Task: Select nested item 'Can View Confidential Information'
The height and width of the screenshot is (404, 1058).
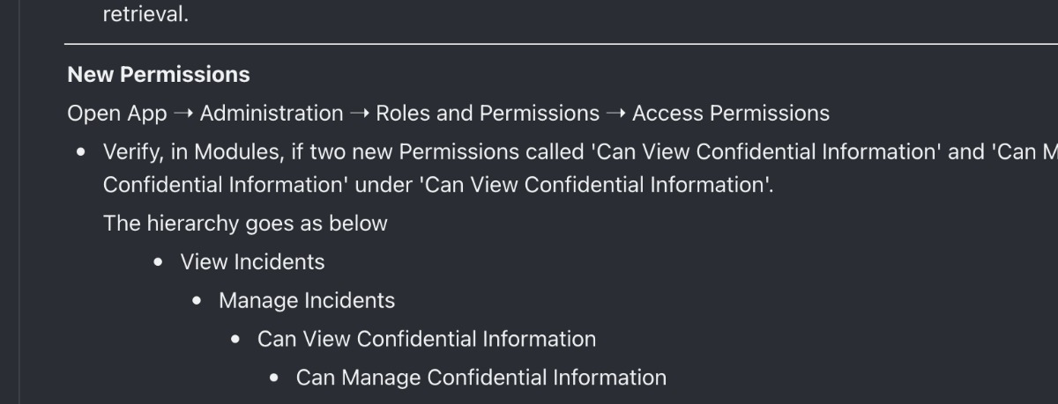Action: 427,339
